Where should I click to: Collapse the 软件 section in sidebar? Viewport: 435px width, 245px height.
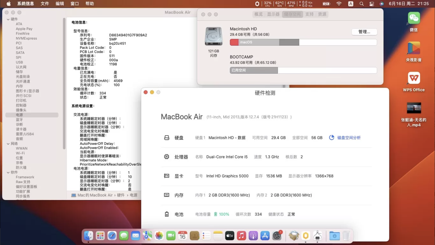(8, 172)
